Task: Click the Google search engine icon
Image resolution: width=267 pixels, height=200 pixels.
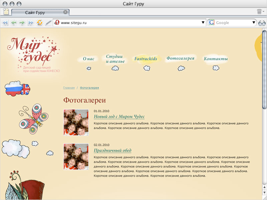Action: click(x=212, y=22)
